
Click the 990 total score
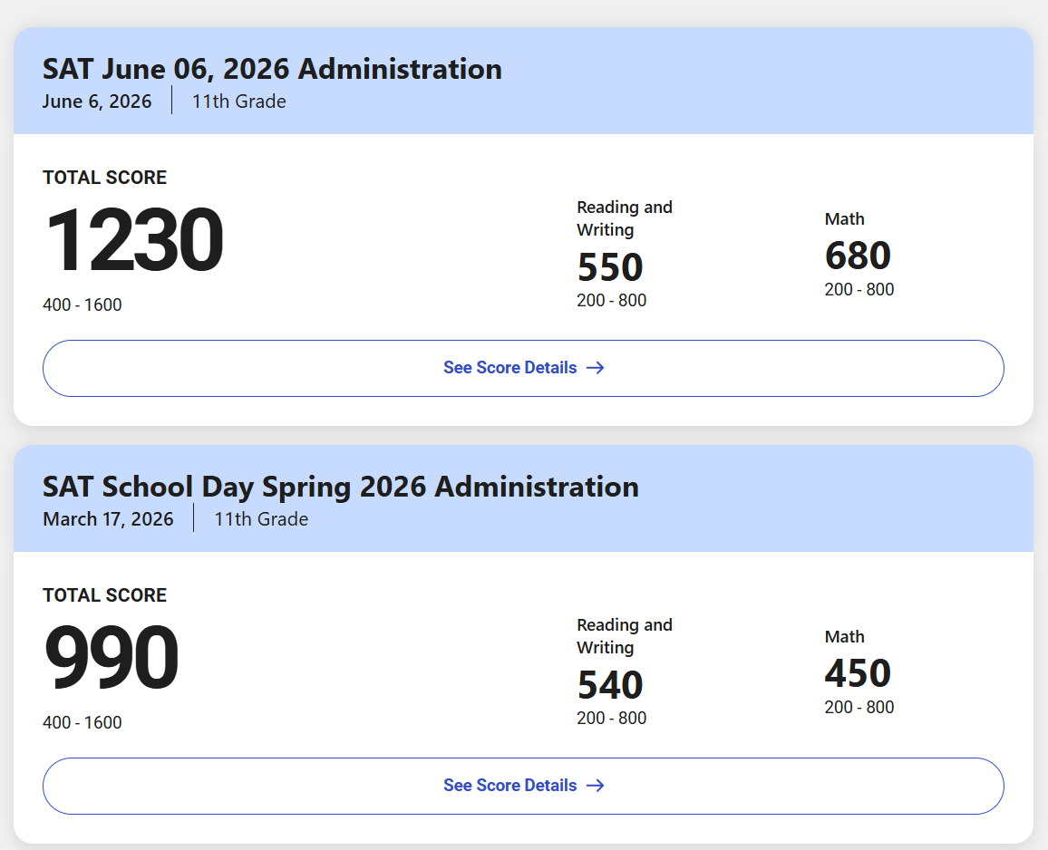pos(112,658)
